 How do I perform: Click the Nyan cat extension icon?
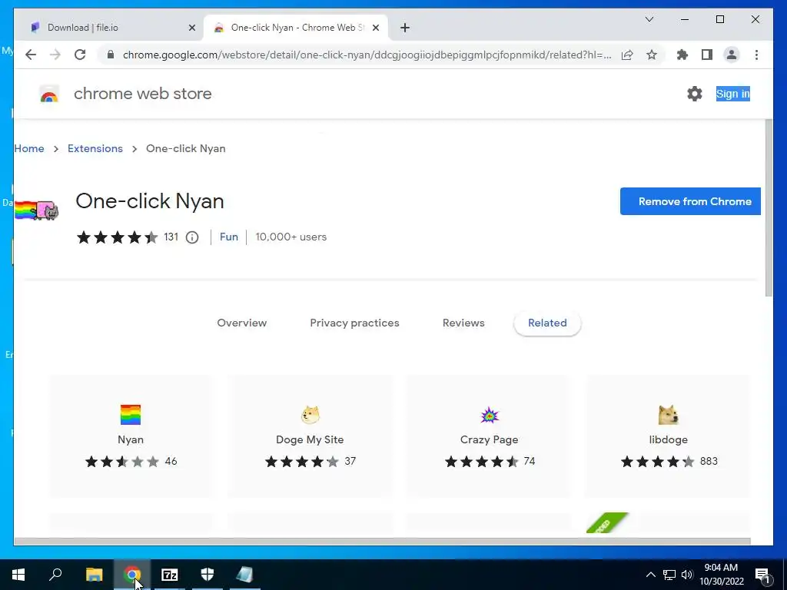pos(36,210)
